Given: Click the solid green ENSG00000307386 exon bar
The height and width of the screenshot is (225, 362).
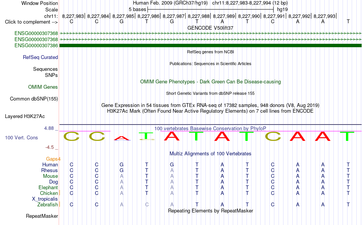Looking at the screenshot, I should [210, 45].
